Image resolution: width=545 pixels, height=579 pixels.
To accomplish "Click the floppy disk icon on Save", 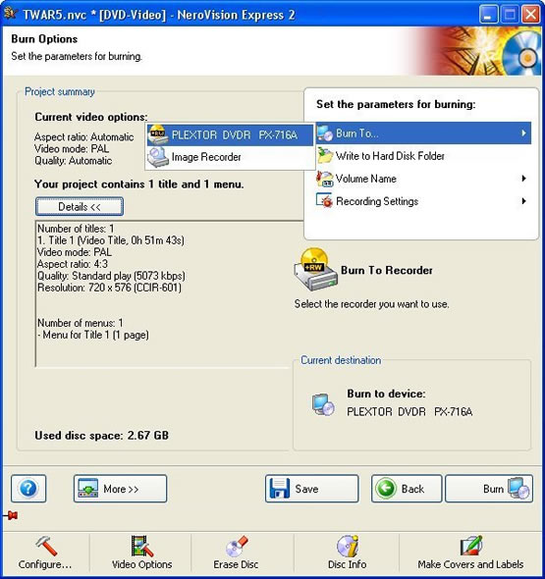I will point(280,488).
